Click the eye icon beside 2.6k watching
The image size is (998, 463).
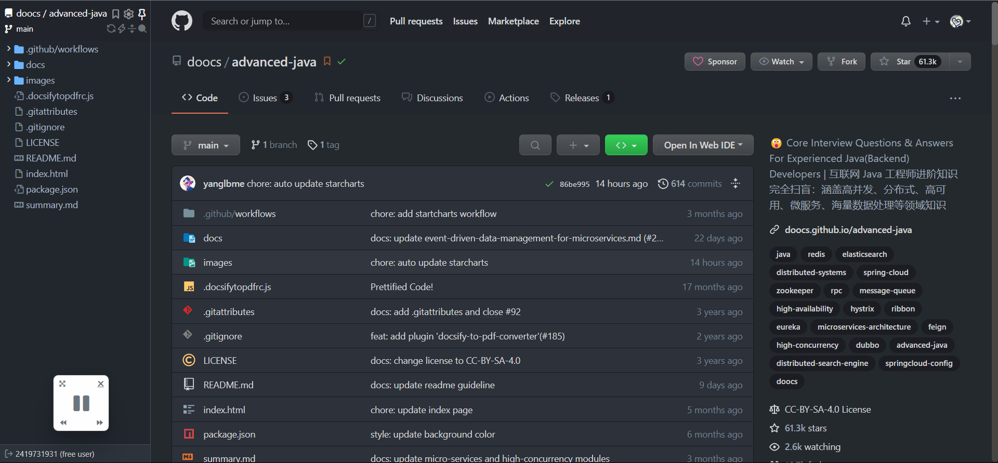click(774, 447)
